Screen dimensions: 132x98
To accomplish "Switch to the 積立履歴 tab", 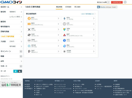I will (x=77, y=7).
